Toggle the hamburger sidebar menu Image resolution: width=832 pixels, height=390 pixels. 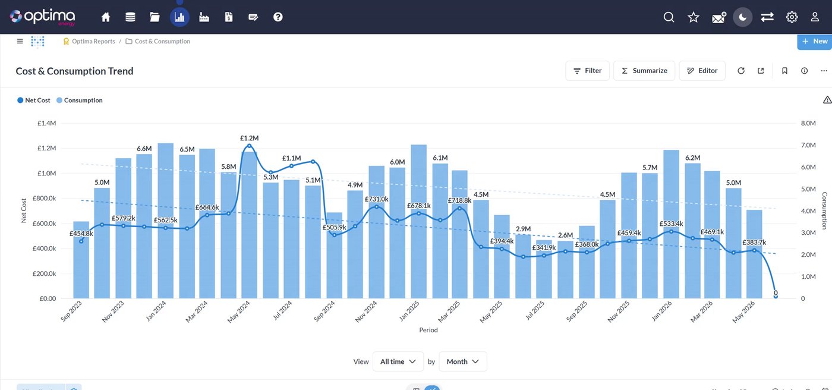pyautogui.click(x=20, y=42)
